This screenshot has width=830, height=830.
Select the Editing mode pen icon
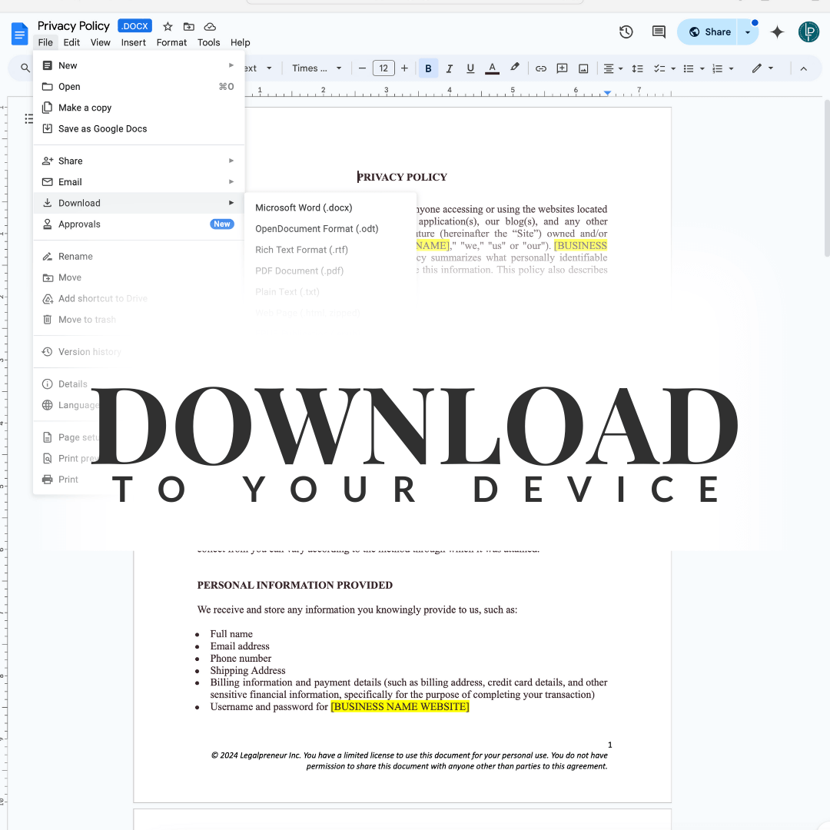point(757,68)
